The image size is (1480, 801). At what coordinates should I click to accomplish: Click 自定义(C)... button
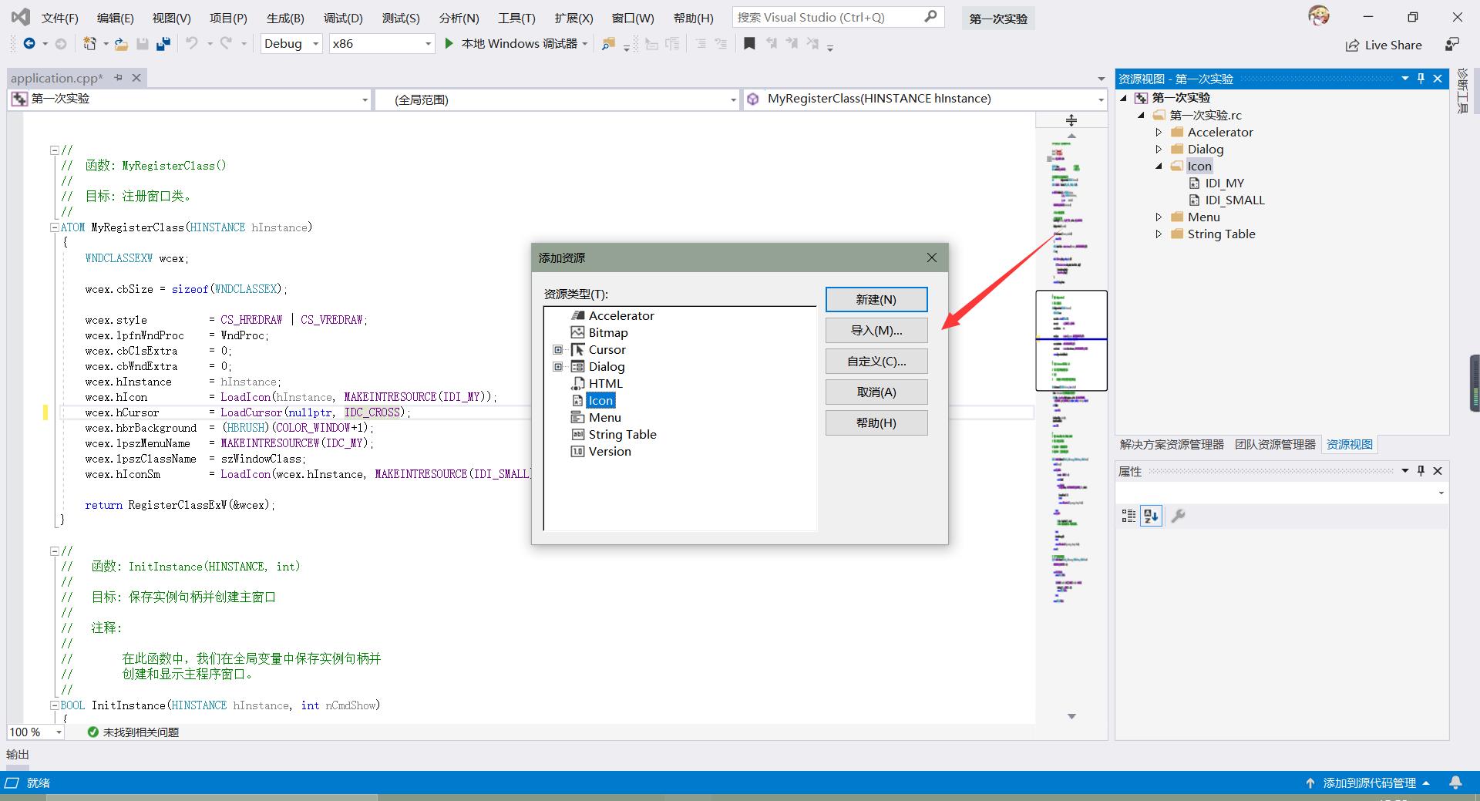pyautogui.click(x=876, y=362)
